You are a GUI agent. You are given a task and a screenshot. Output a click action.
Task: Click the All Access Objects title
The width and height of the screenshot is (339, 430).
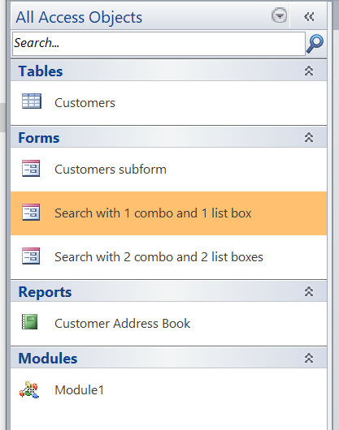(79, 17)
